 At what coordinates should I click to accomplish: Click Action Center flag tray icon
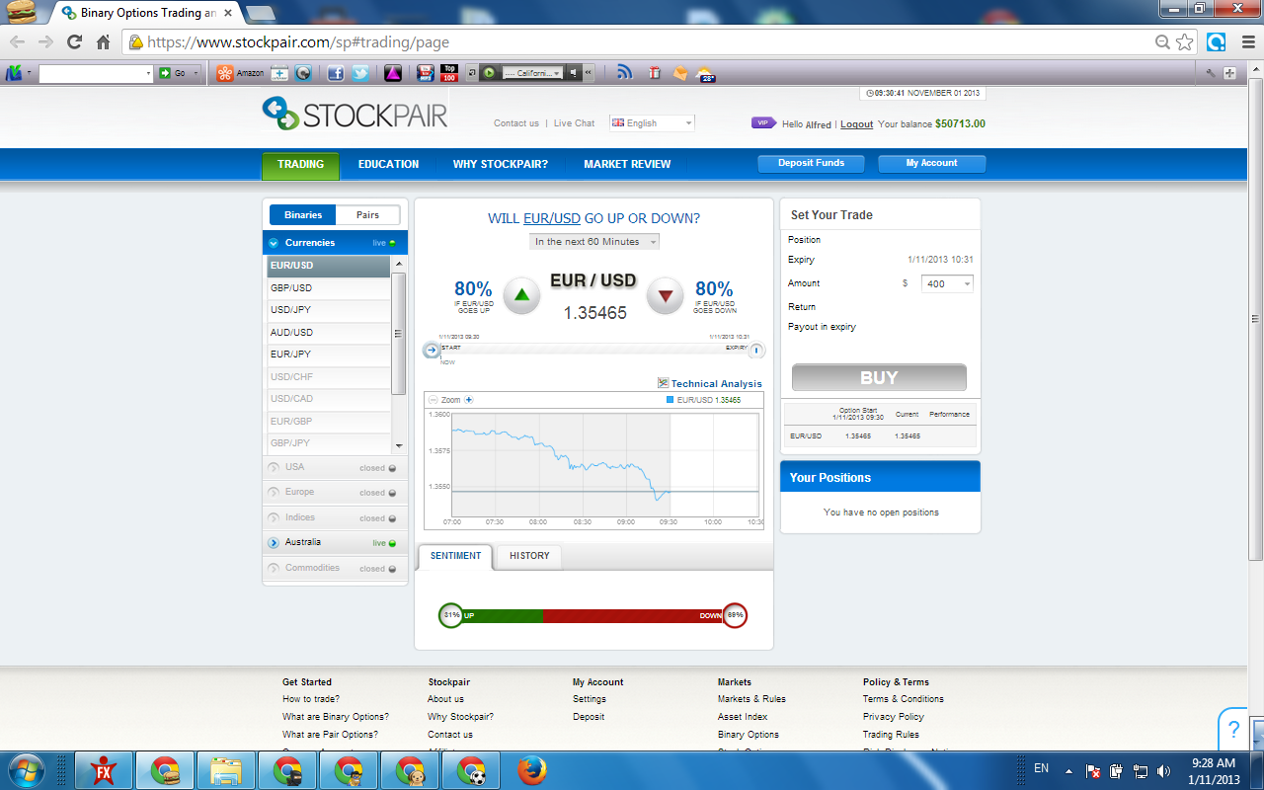click(x=1093, y=771)
